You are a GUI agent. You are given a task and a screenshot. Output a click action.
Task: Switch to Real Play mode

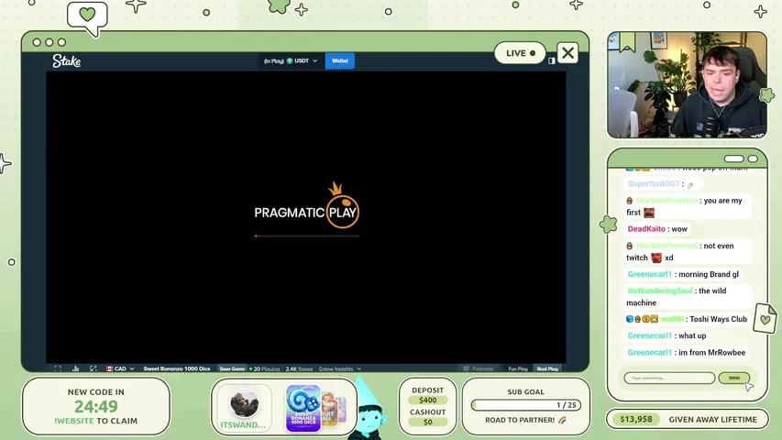point(547,368)
